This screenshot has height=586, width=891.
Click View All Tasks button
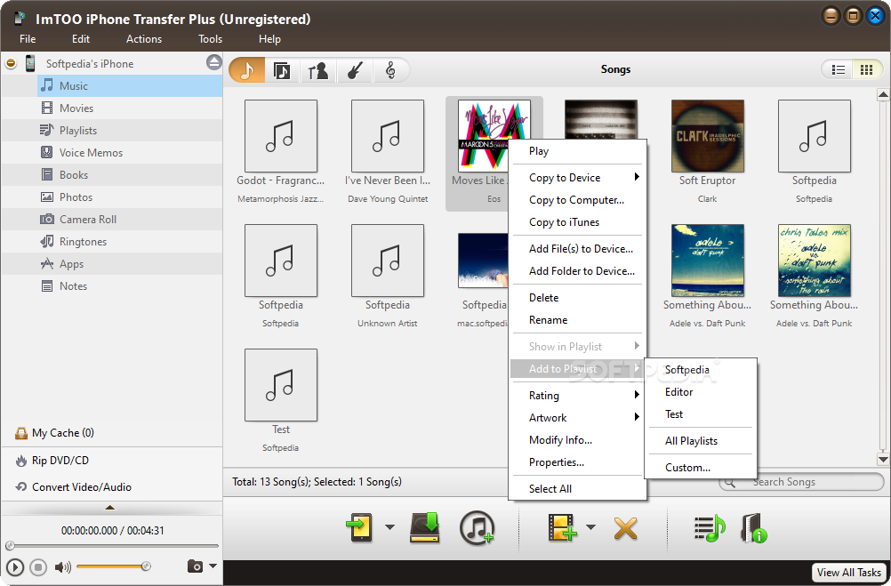[x=848, y=573]
